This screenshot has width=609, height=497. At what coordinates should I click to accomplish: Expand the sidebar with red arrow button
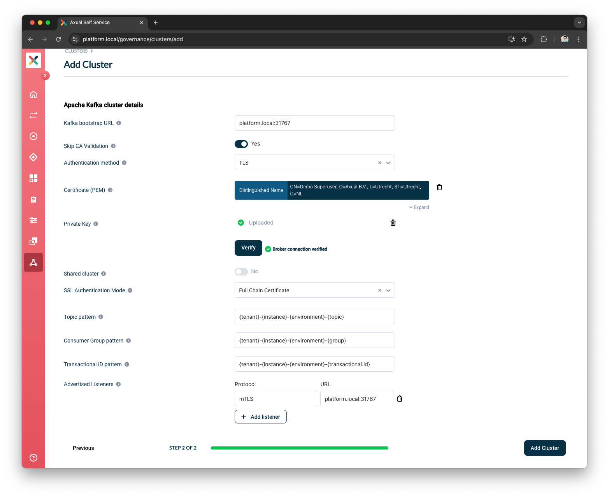coord(45,76)
